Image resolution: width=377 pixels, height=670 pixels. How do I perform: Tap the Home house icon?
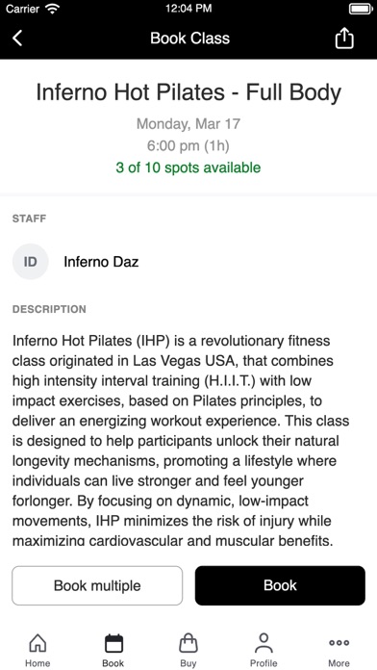38,643
